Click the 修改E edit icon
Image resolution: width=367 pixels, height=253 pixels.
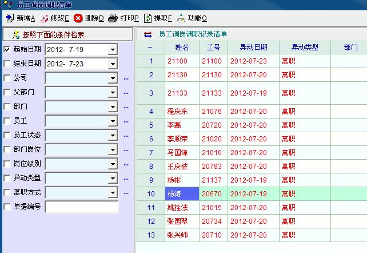[x=43, y=18]
